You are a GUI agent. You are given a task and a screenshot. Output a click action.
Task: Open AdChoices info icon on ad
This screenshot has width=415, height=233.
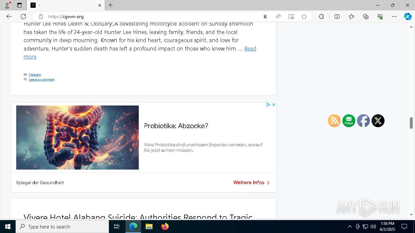268,105
